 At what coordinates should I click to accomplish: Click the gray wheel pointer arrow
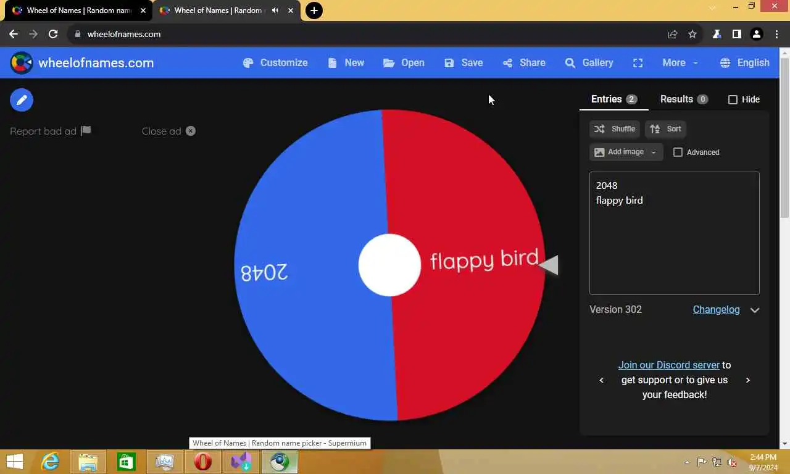click(x=549, y=265)
